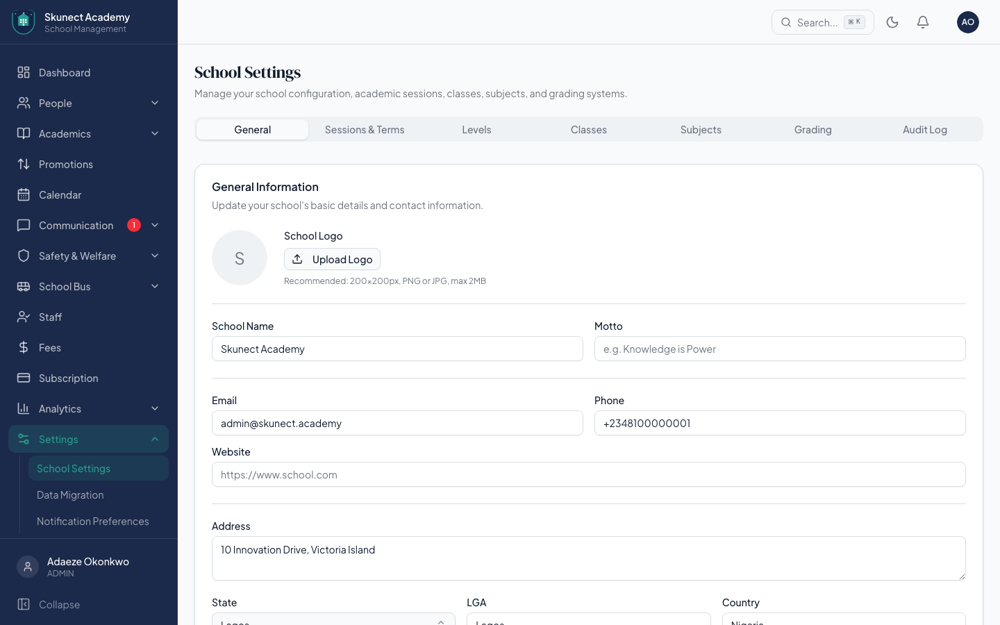
Task: Click the Address text area
Action: pos(589,558)
